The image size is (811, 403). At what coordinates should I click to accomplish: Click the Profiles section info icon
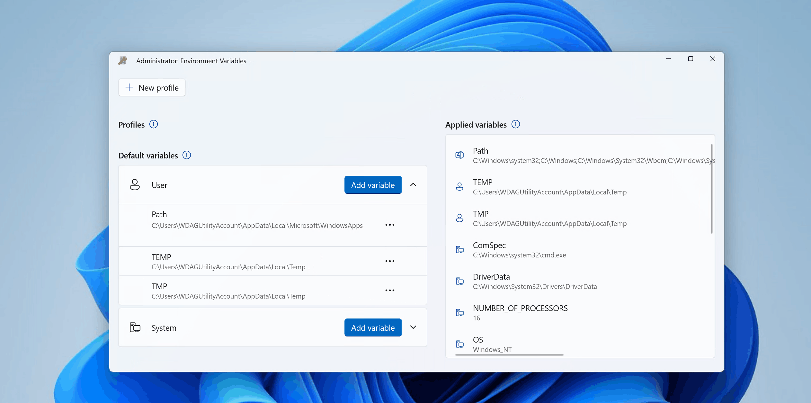coord(154,124)
